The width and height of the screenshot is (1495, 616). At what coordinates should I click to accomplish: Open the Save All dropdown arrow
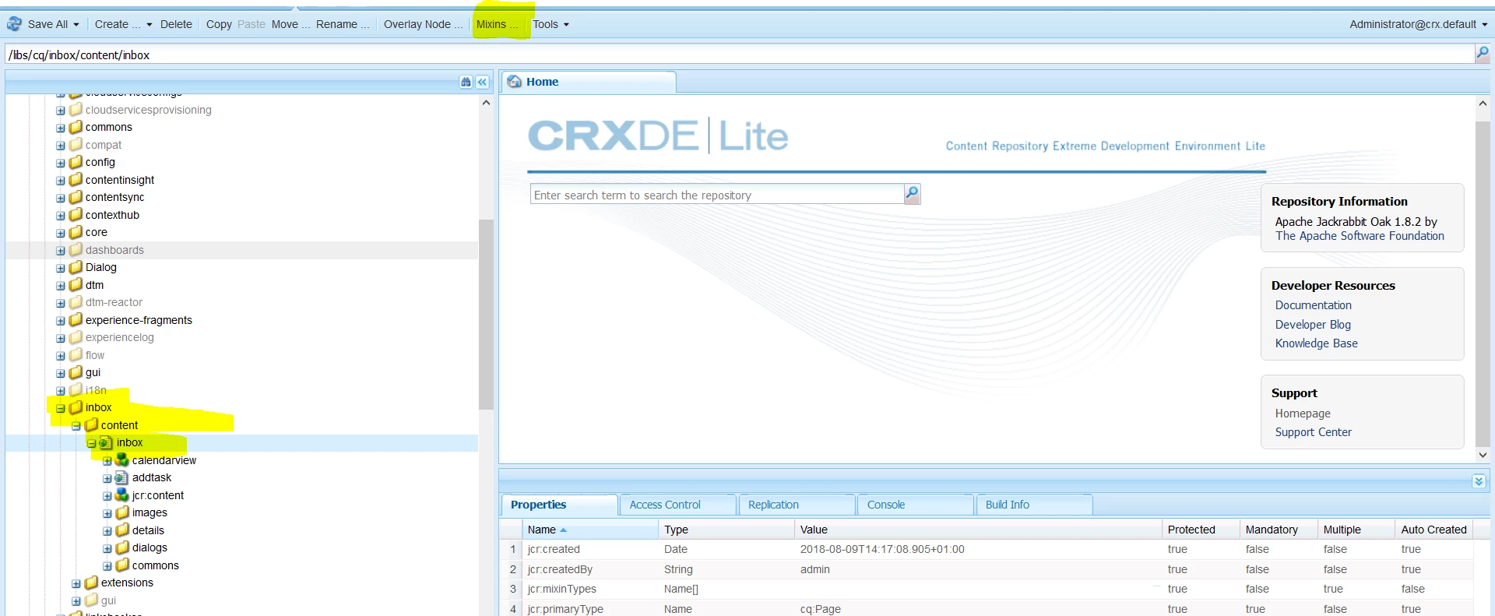point(76,25)
